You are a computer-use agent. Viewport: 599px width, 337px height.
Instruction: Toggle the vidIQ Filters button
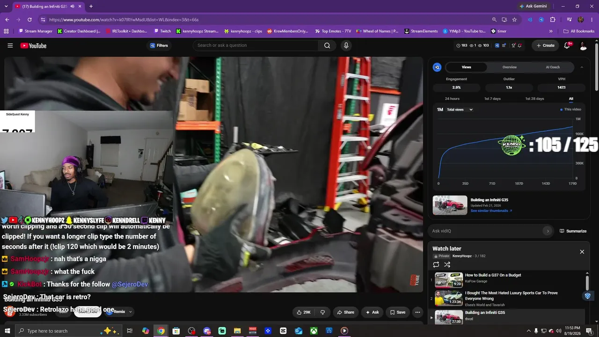[x=159, y=45]
